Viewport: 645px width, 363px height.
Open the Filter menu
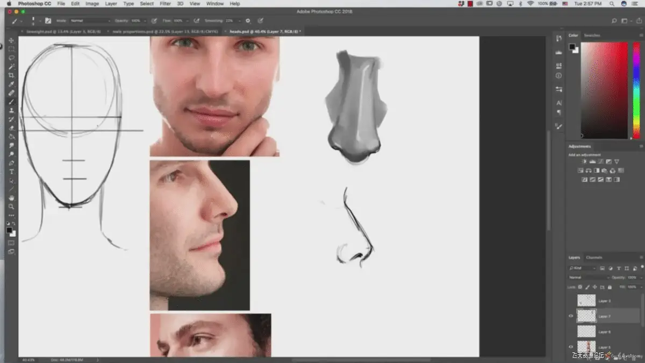coord(166,4)
